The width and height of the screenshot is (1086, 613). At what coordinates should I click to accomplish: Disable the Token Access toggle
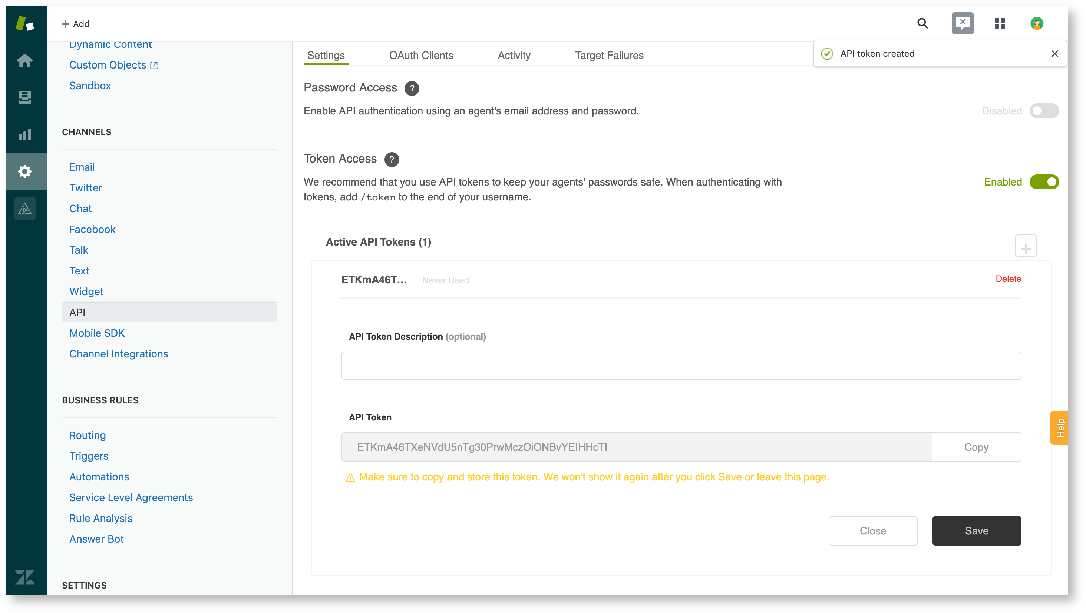click(1044, 182)
